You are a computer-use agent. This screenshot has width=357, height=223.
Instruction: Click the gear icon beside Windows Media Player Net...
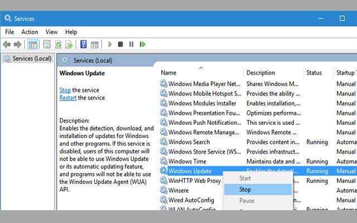163,84
